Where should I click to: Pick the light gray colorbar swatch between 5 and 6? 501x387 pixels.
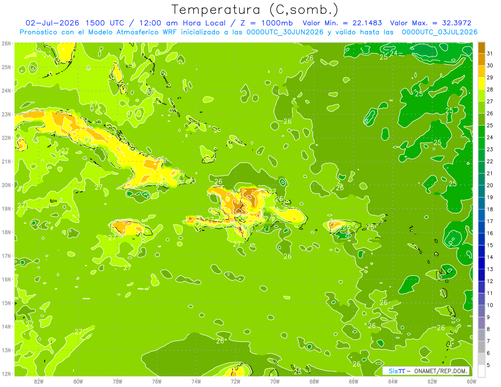[x=481, y=359]
